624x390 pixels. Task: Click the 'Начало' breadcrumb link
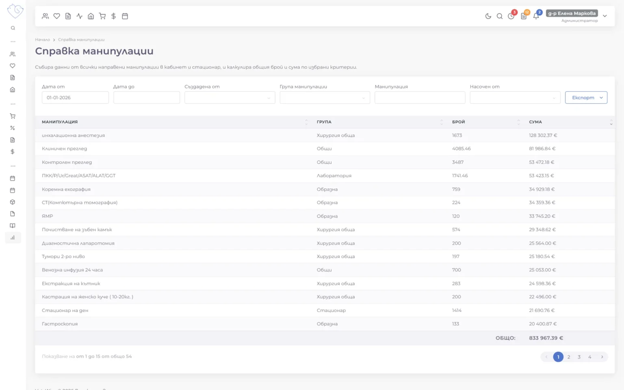[42, 40]
